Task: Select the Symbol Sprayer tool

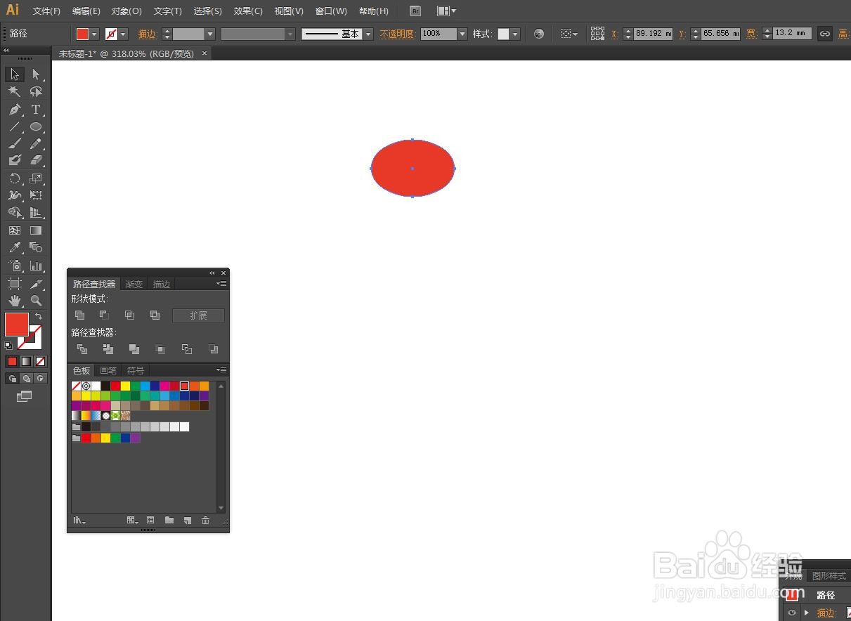Action: (15, 266)
